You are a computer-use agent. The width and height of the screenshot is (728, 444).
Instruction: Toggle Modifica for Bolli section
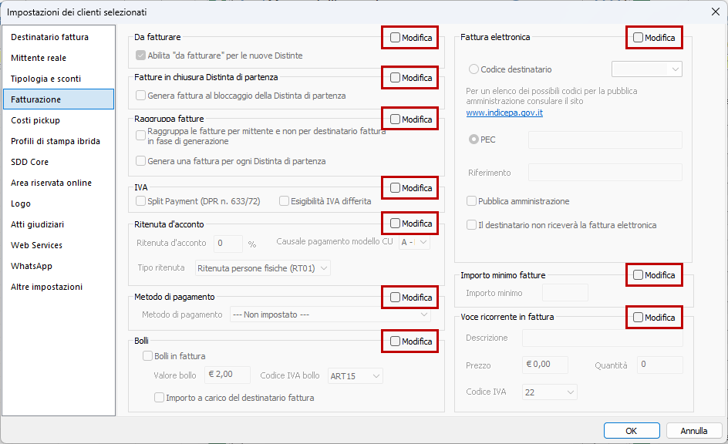[x=396, y=341]
